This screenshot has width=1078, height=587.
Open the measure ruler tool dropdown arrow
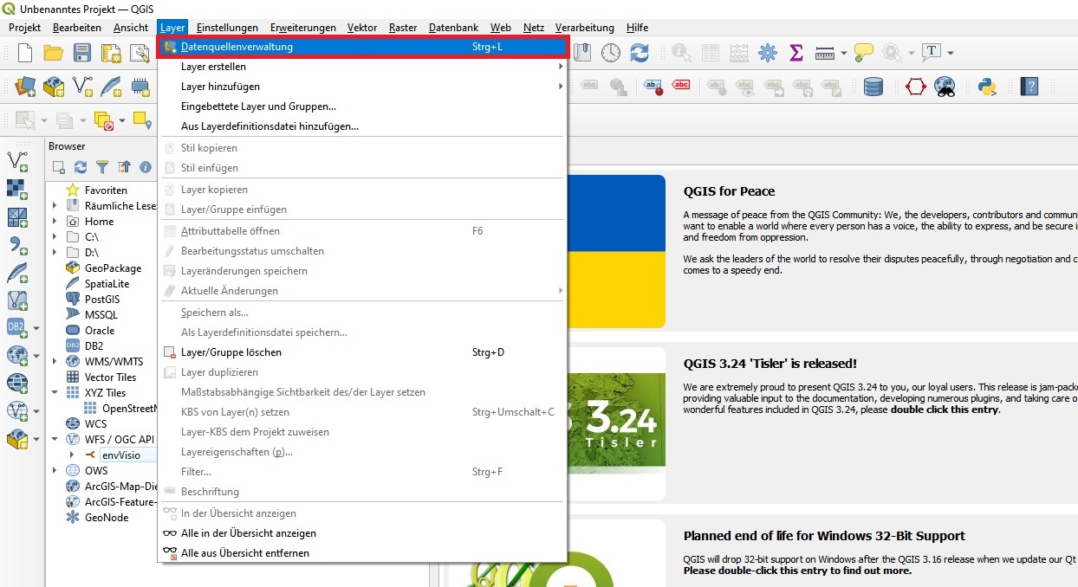[843, 53]
